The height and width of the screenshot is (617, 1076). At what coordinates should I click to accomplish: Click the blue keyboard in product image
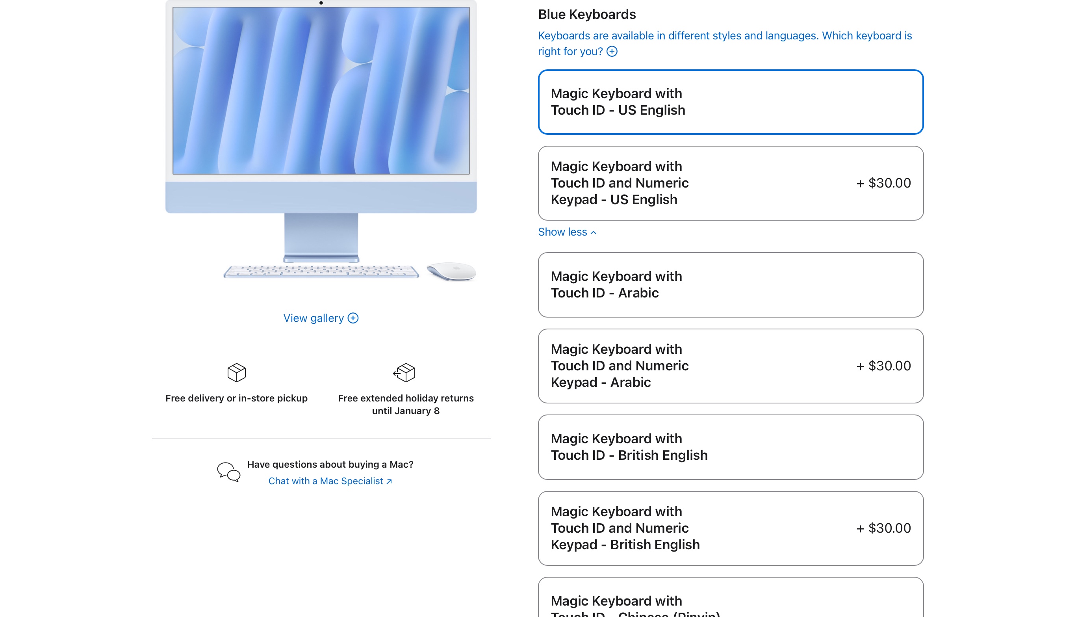(321, 271)
